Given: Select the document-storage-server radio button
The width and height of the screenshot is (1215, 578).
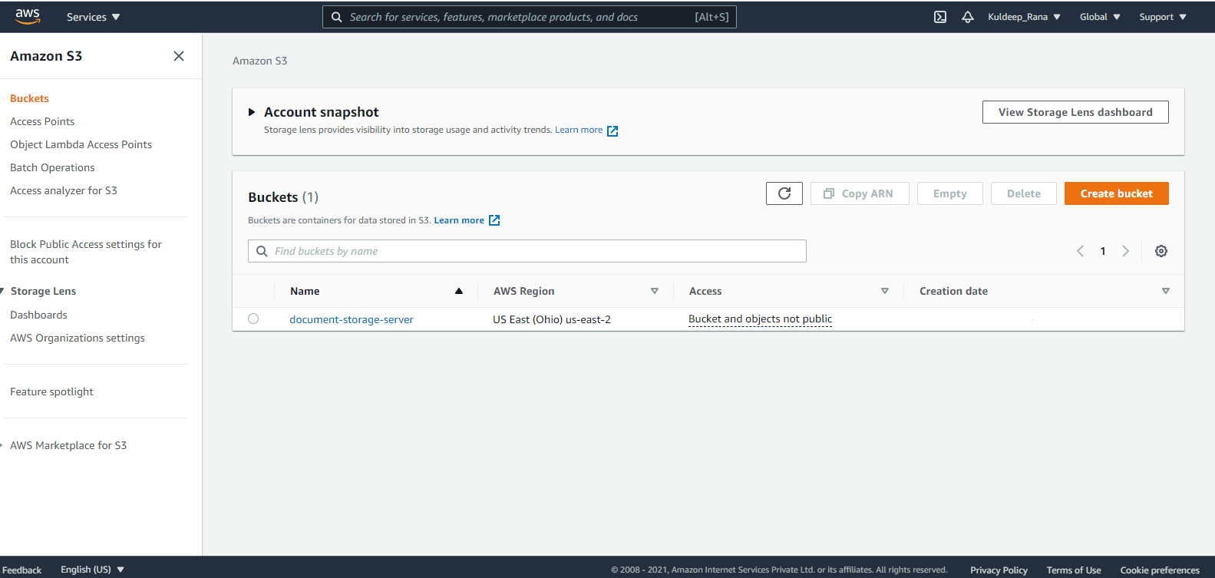Looking at the screenshot, I should point(253,319).
